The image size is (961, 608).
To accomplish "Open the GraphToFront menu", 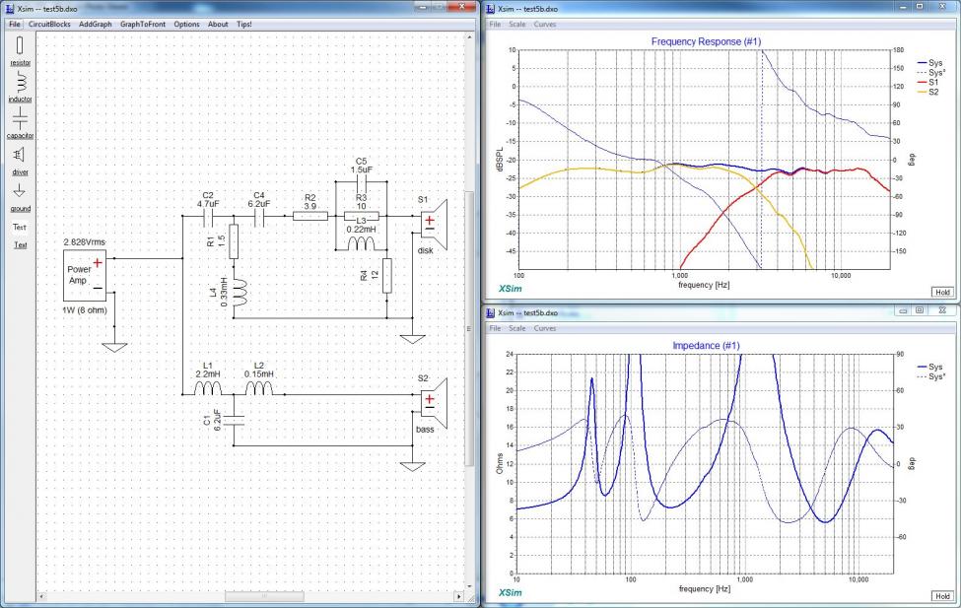I will point(144,24).
